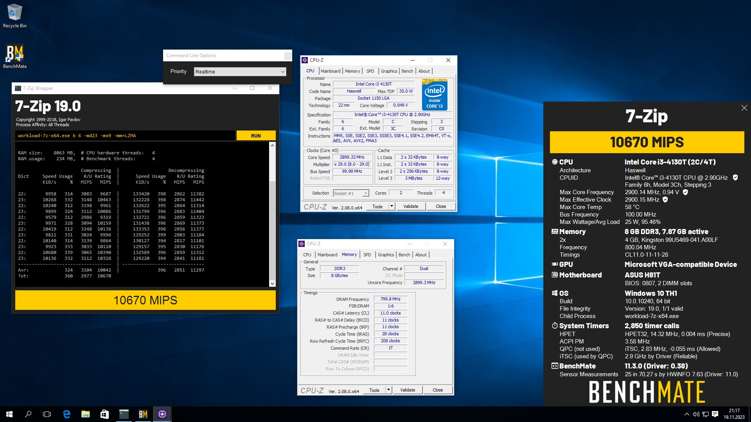
Task: Switch to CPU tab in lower CPU-Z
Action: coord(307,255)
